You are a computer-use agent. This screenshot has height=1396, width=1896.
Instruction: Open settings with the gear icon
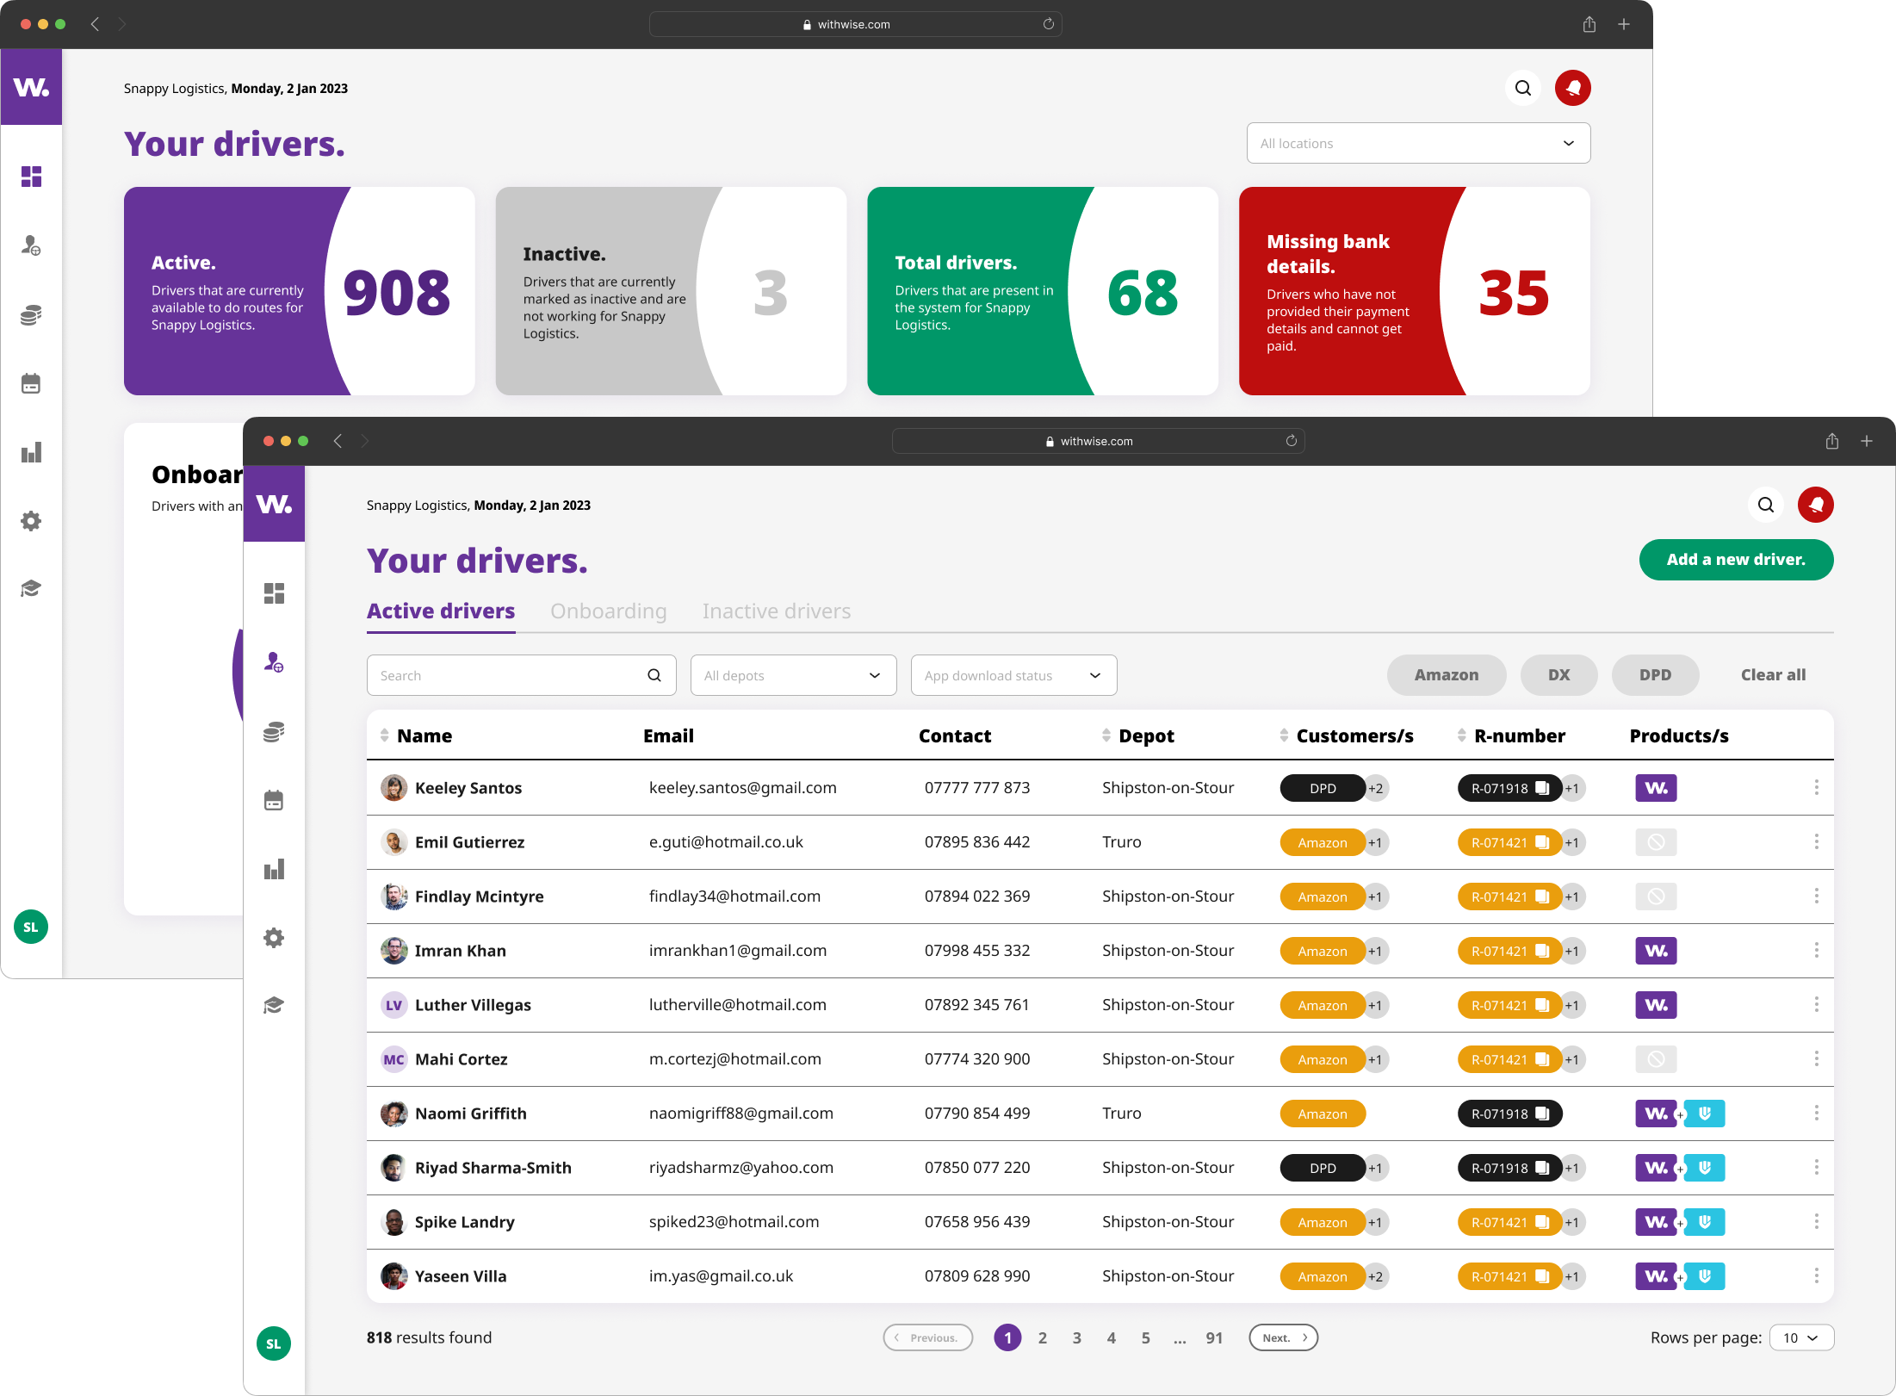[274, 938]
